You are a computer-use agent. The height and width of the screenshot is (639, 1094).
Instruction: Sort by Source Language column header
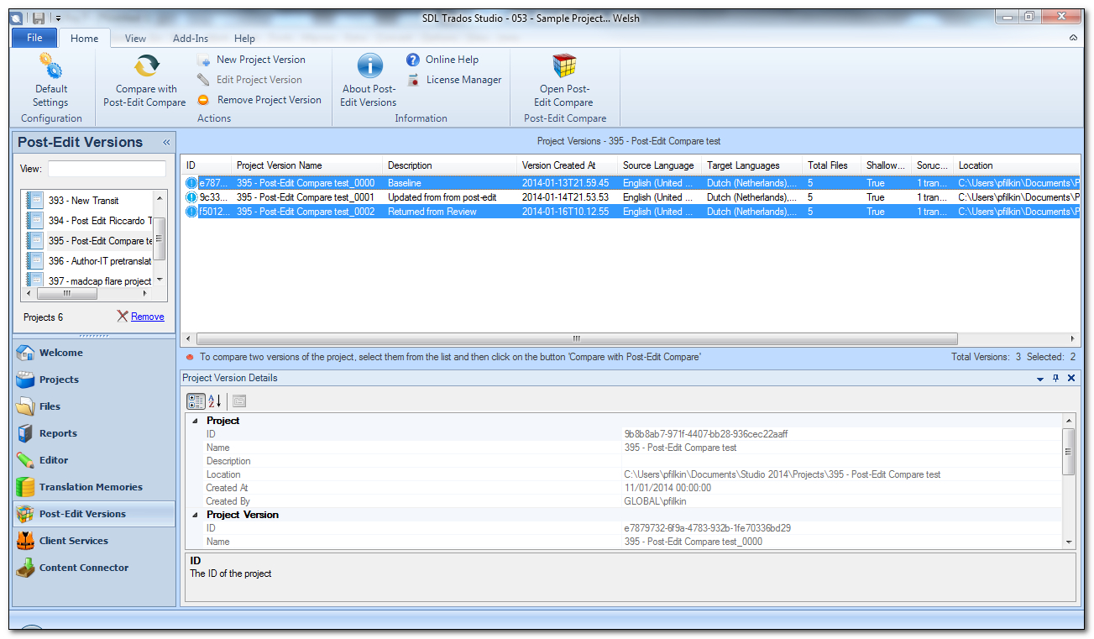660,165
